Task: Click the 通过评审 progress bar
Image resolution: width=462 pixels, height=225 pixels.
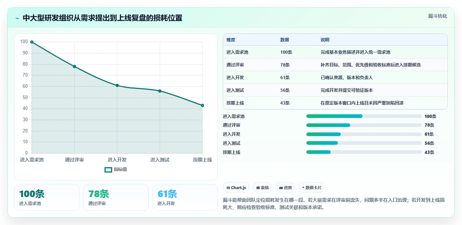Action: coord(364,125)
